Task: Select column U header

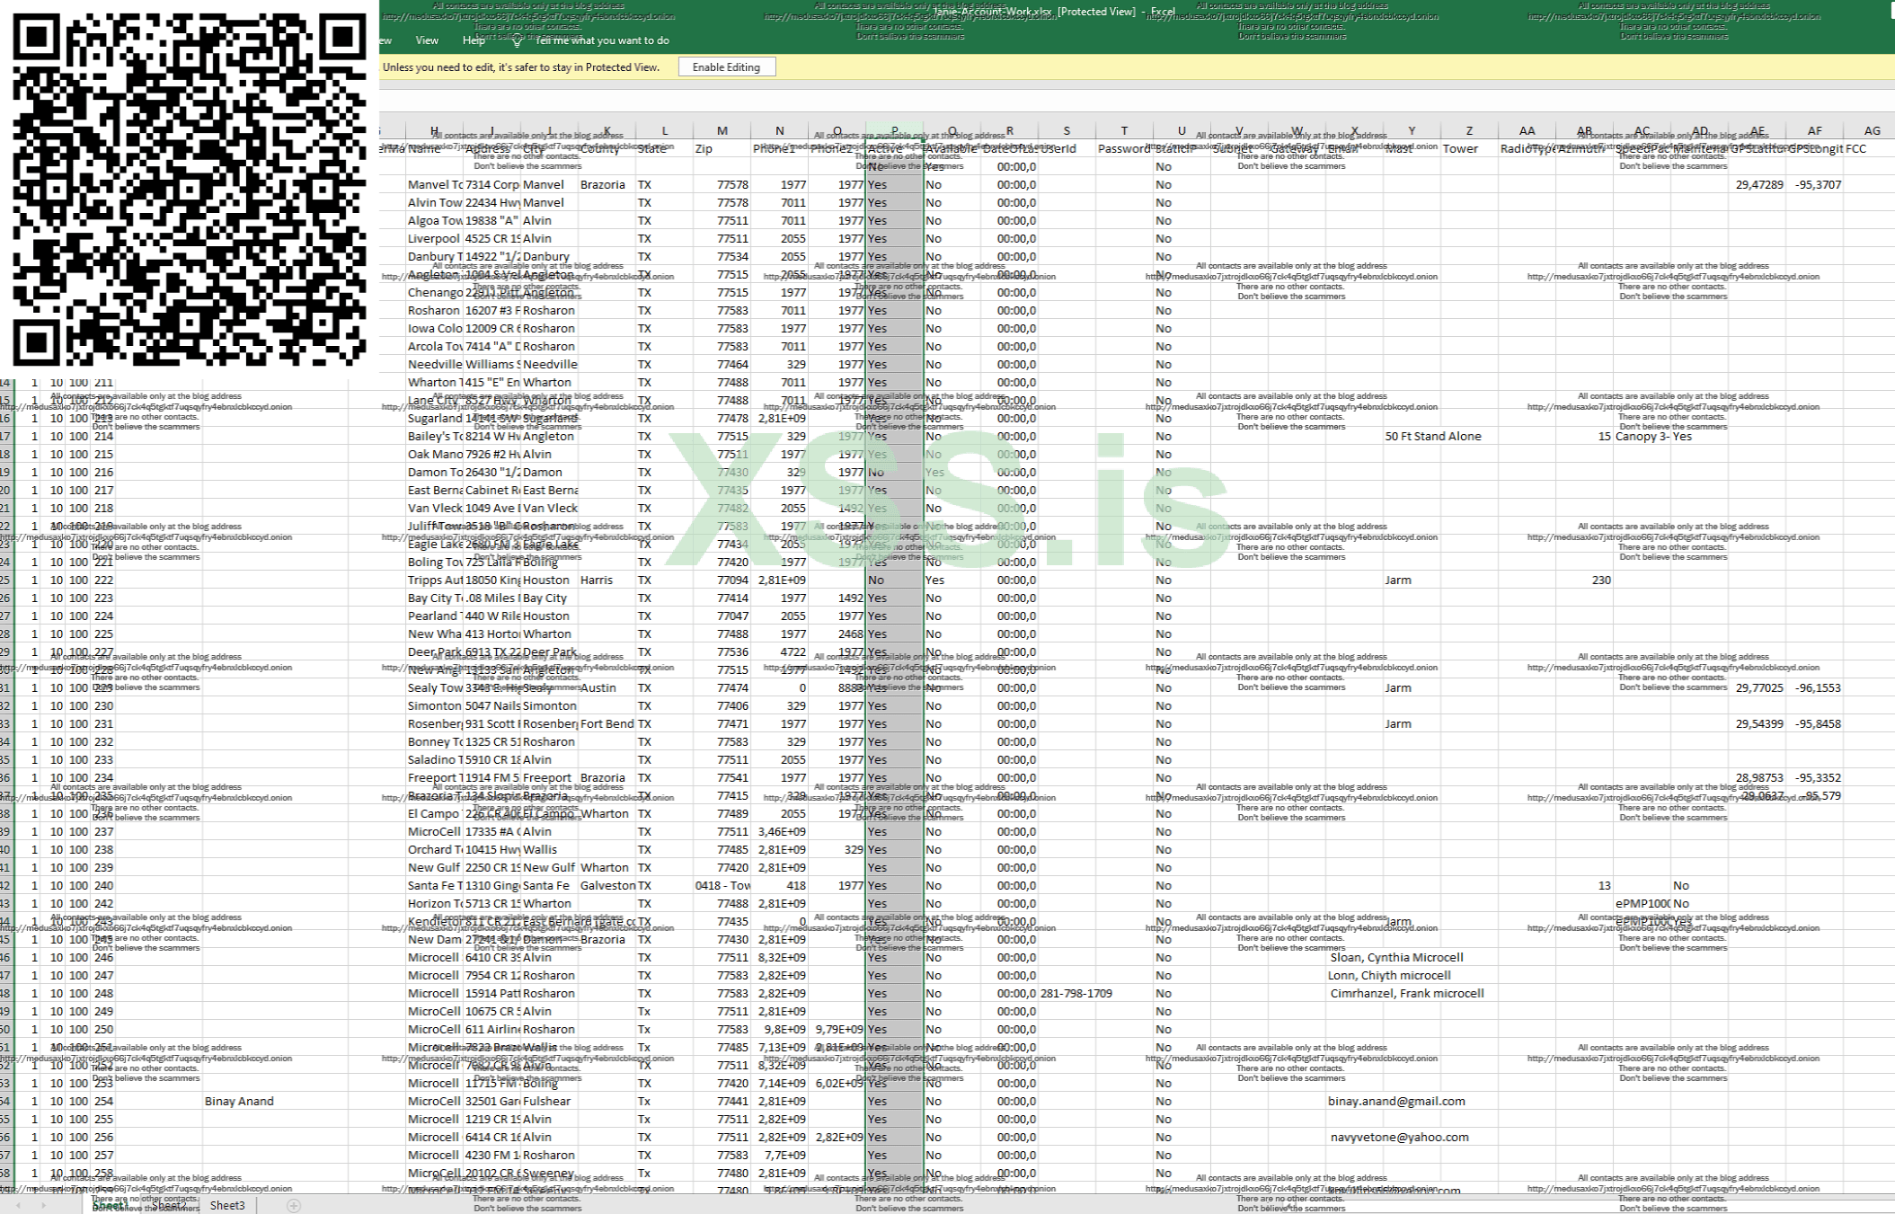Action: (x=1181, y=131)
